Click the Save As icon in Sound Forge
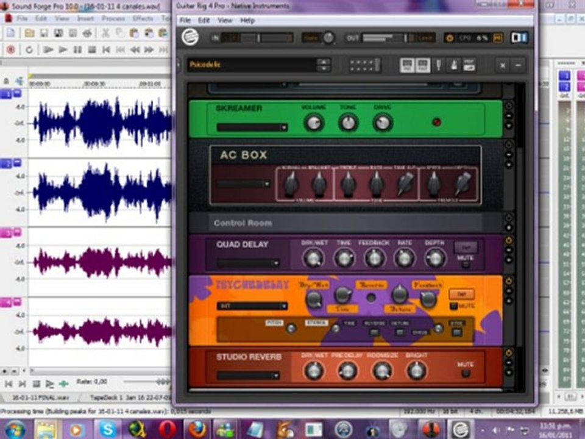The height and width of the screenshot is (439, 585). pyautogui.click(x=58, y=33)
